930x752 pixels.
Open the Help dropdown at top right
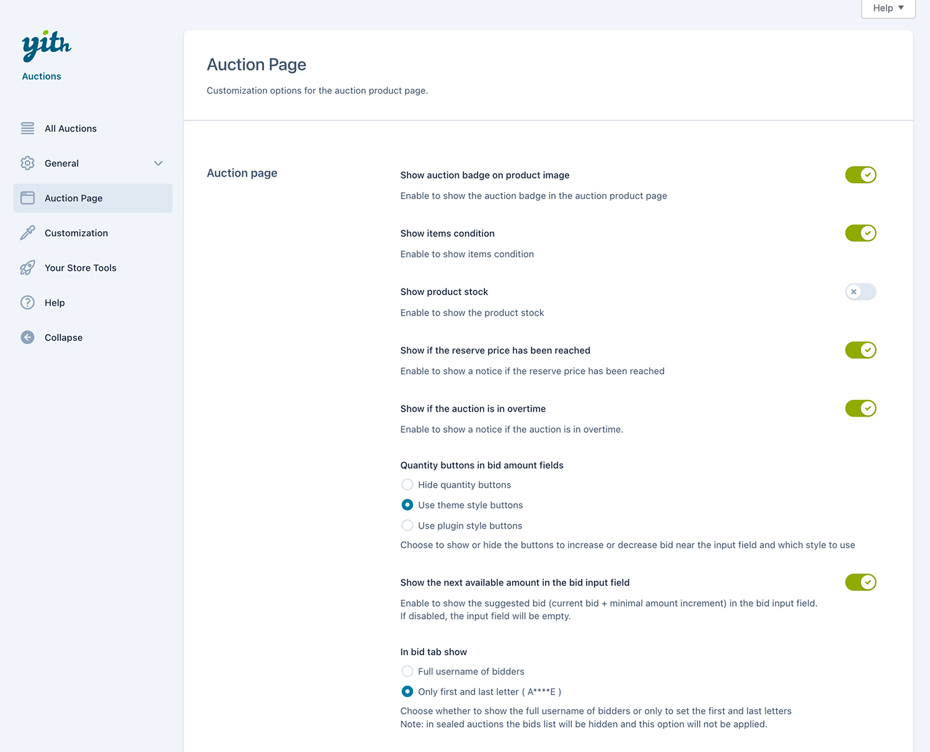tap(888, 8)
